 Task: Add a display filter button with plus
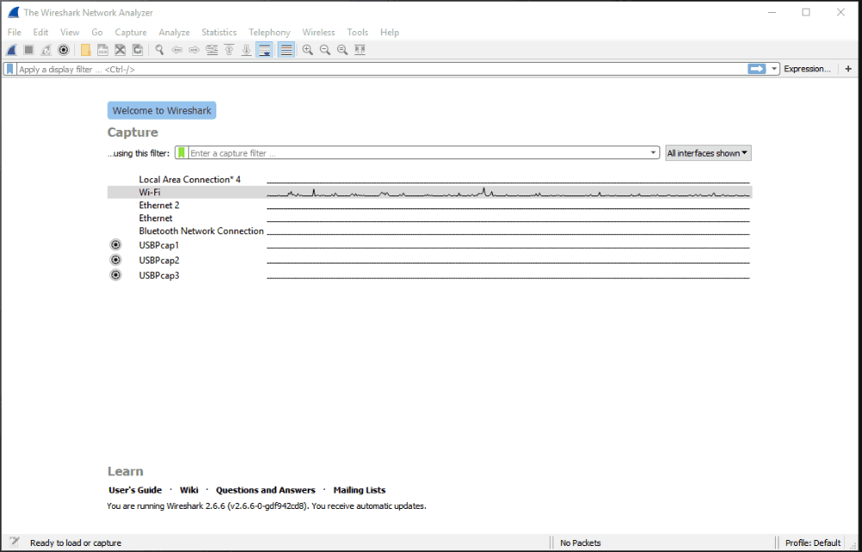pos(848,69)
